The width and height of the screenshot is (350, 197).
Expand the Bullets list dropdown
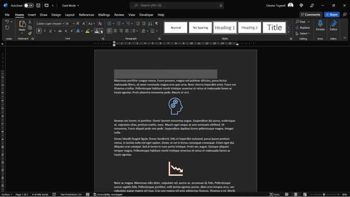click(x=114, y=24)
